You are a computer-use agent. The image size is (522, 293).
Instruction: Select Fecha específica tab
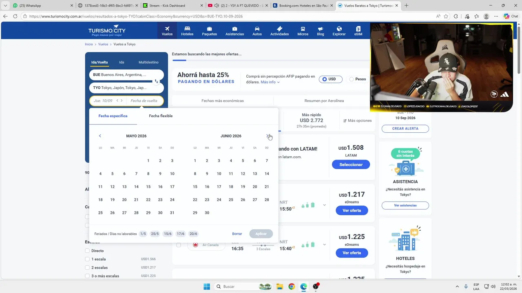click(113, 116)
